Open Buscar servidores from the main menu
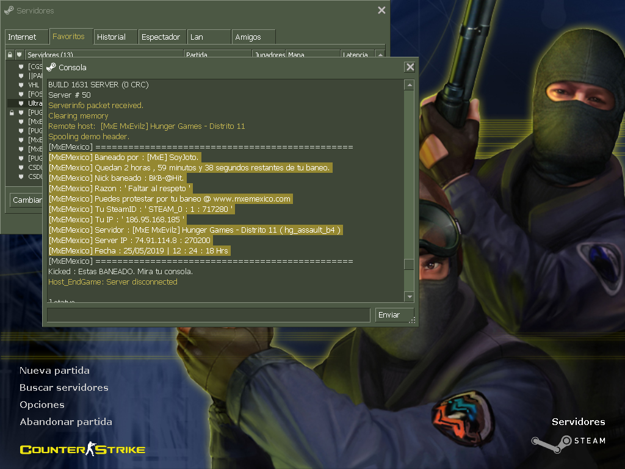Image resolution: width=625 pixels, height=469 pixels. tap(64, 388)
